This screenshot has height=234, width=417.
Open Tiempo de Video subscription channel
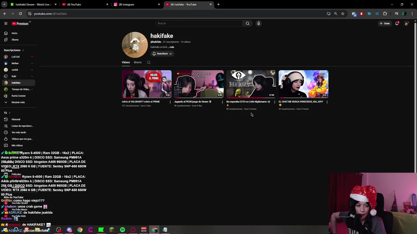[x=18, y=89]
